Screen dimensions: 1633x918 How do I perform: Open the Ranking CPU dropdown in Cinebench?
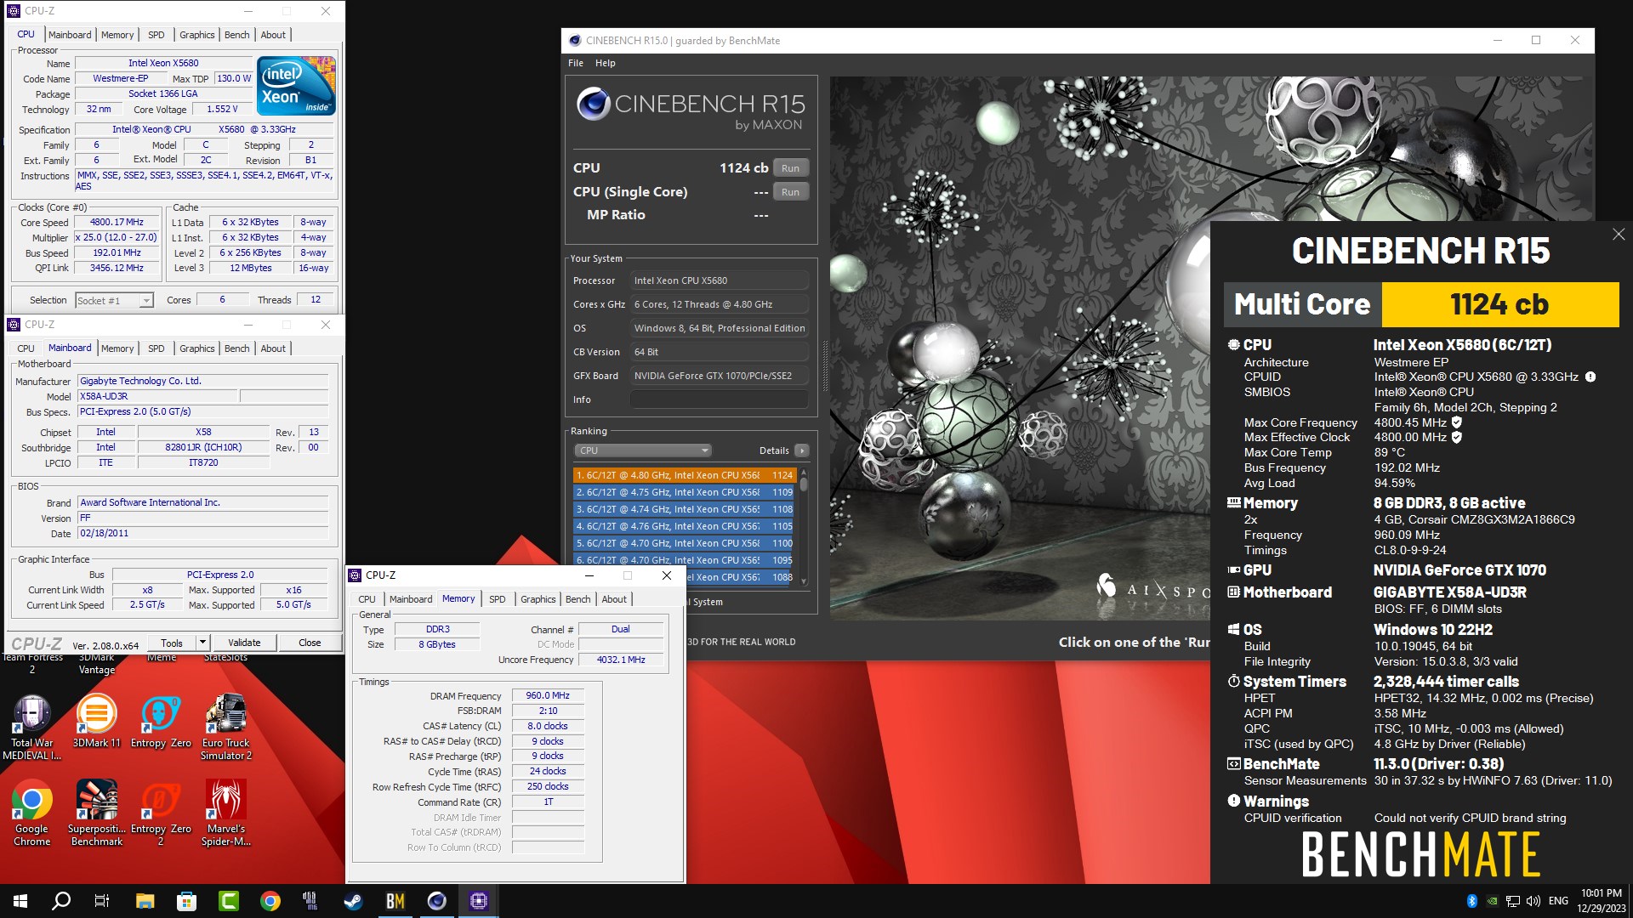(x=643, y=450)
